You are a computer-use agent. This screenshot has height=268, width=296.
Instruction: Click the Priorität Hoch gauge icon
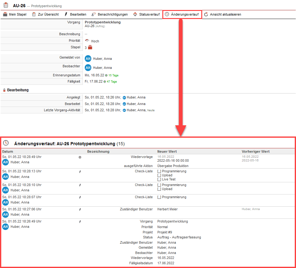(87, 41)
